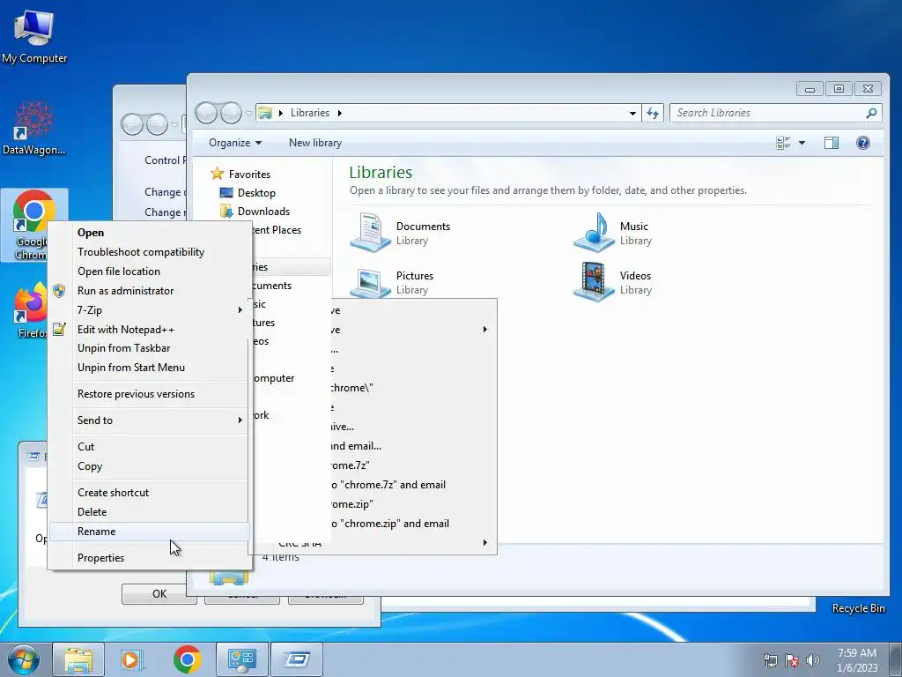Image resolution: width=902 pixels, height=677 pixels.
Task: Choose Rename in context menu
Action: pos(150,532)
